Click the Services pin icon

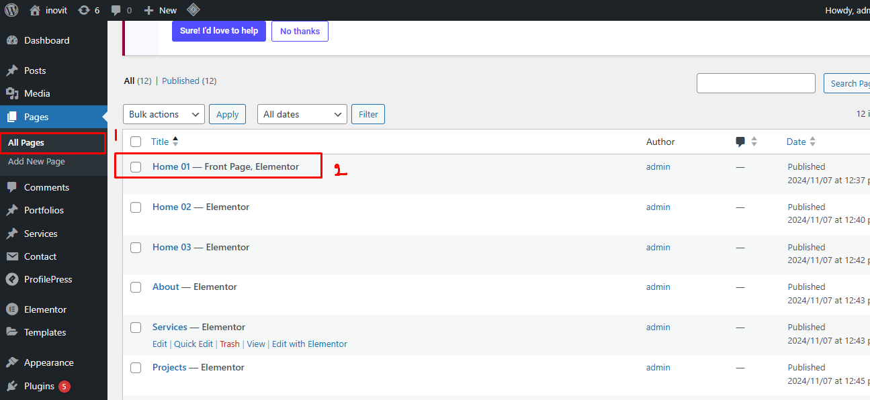(12, 234)
